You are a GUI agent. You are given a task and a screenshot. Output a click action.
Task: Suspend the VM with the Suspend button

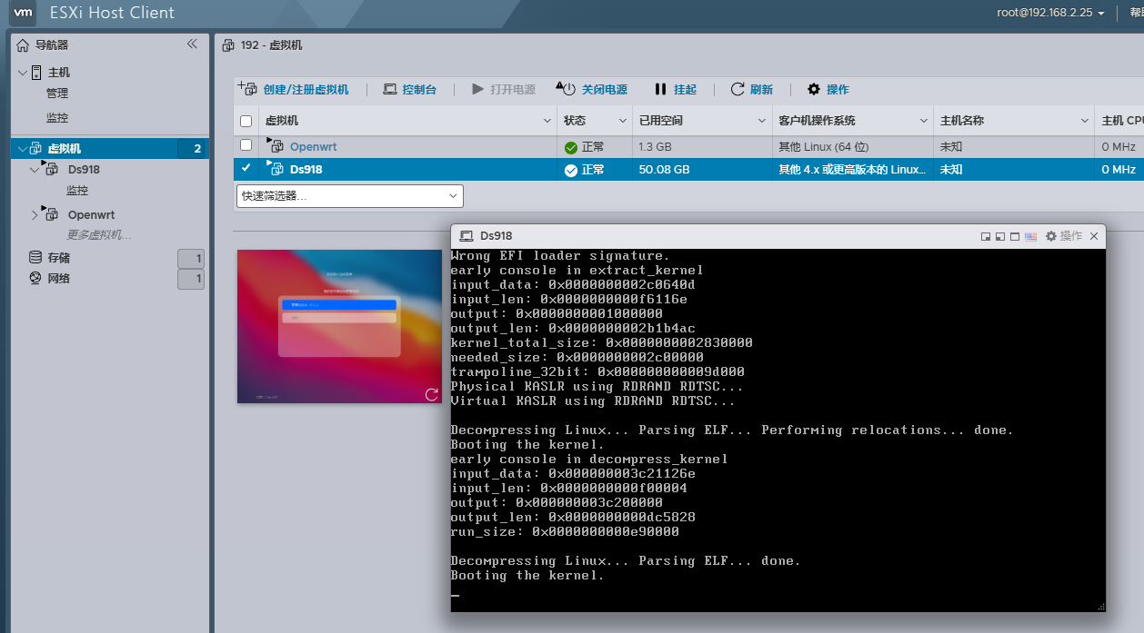click(676, 89)
